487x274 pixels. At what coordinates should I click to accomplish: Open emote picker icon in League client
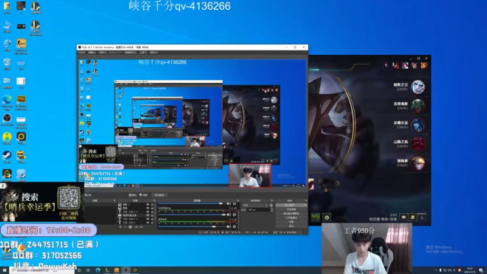327,217
